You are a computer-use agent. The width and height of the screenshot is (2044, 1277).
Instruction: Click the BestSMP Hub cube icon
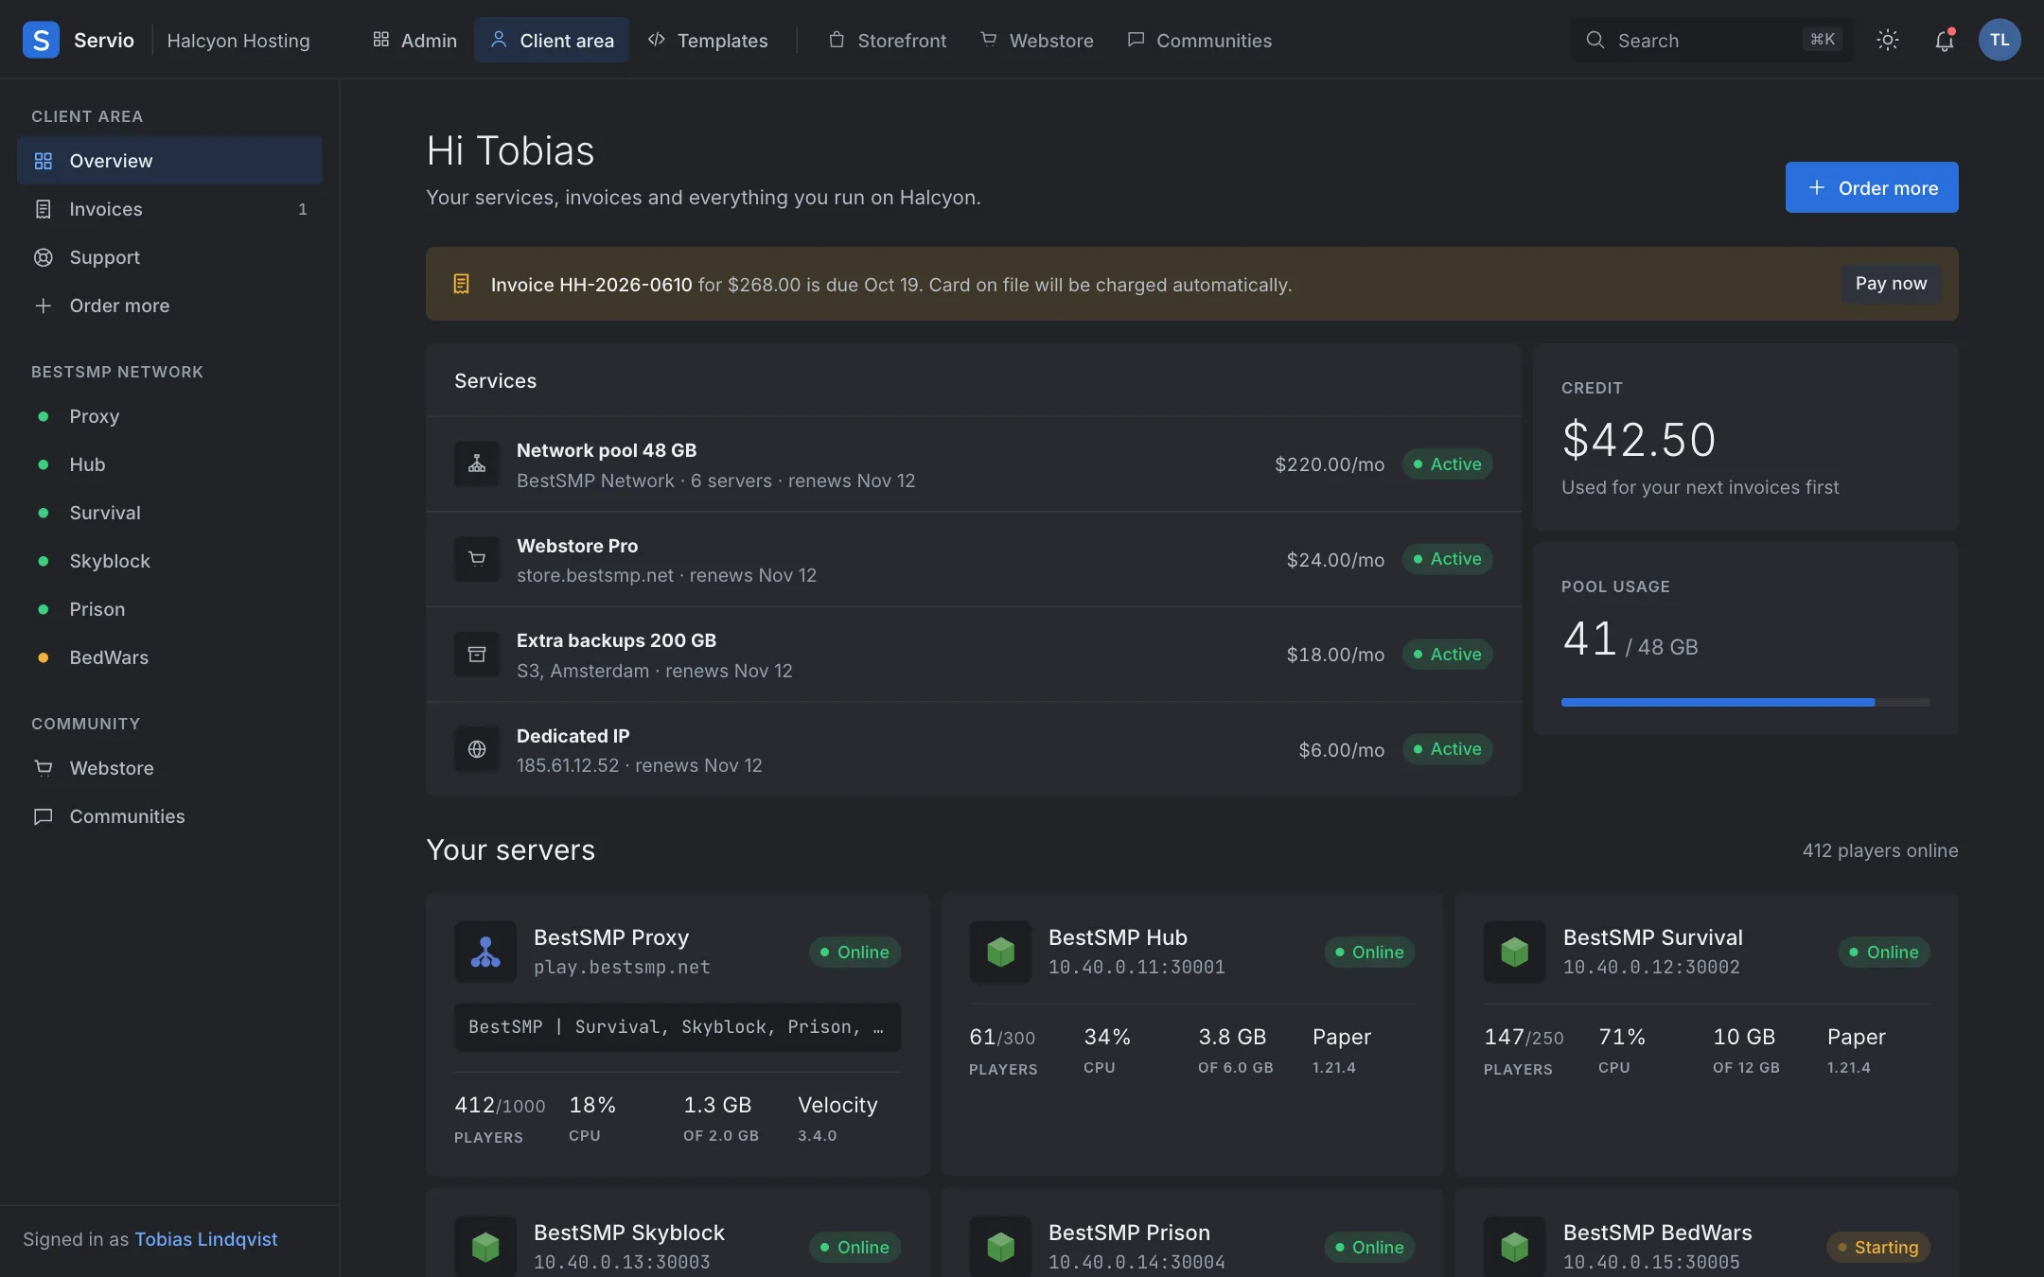[1000, 952]
